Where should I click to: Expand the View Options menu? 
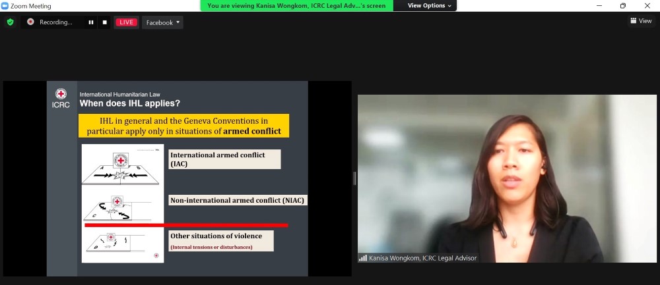click(x=430, y=5)
